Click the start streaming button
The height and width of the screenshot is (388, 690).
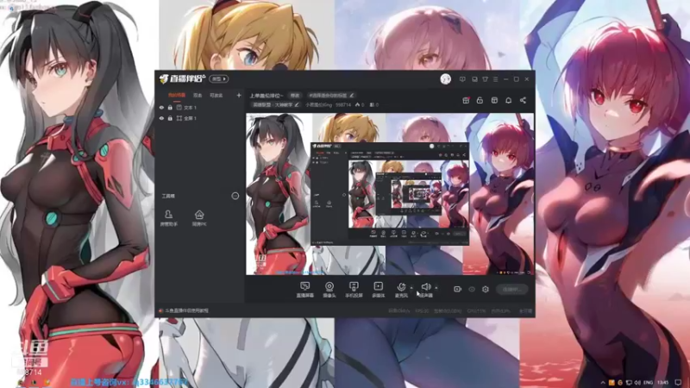click(511, 290)
